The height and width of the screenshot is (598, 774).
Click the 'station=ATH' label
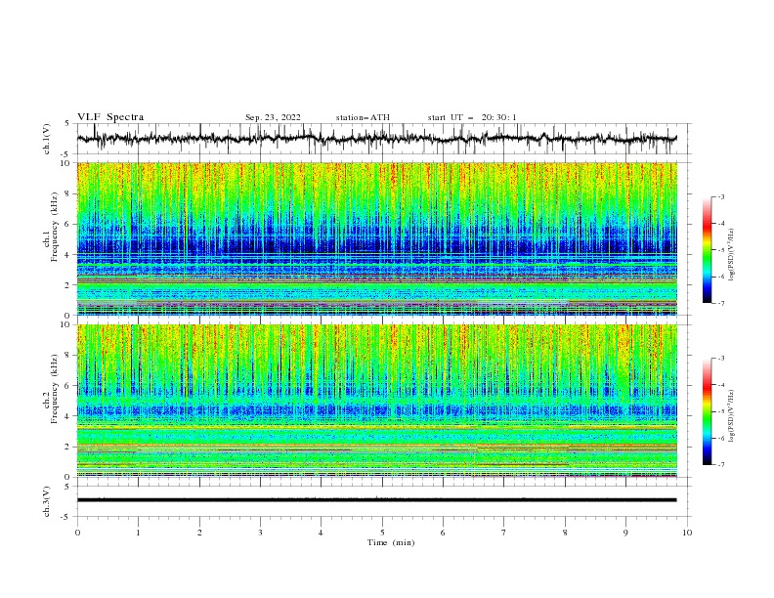coord(363,117)
